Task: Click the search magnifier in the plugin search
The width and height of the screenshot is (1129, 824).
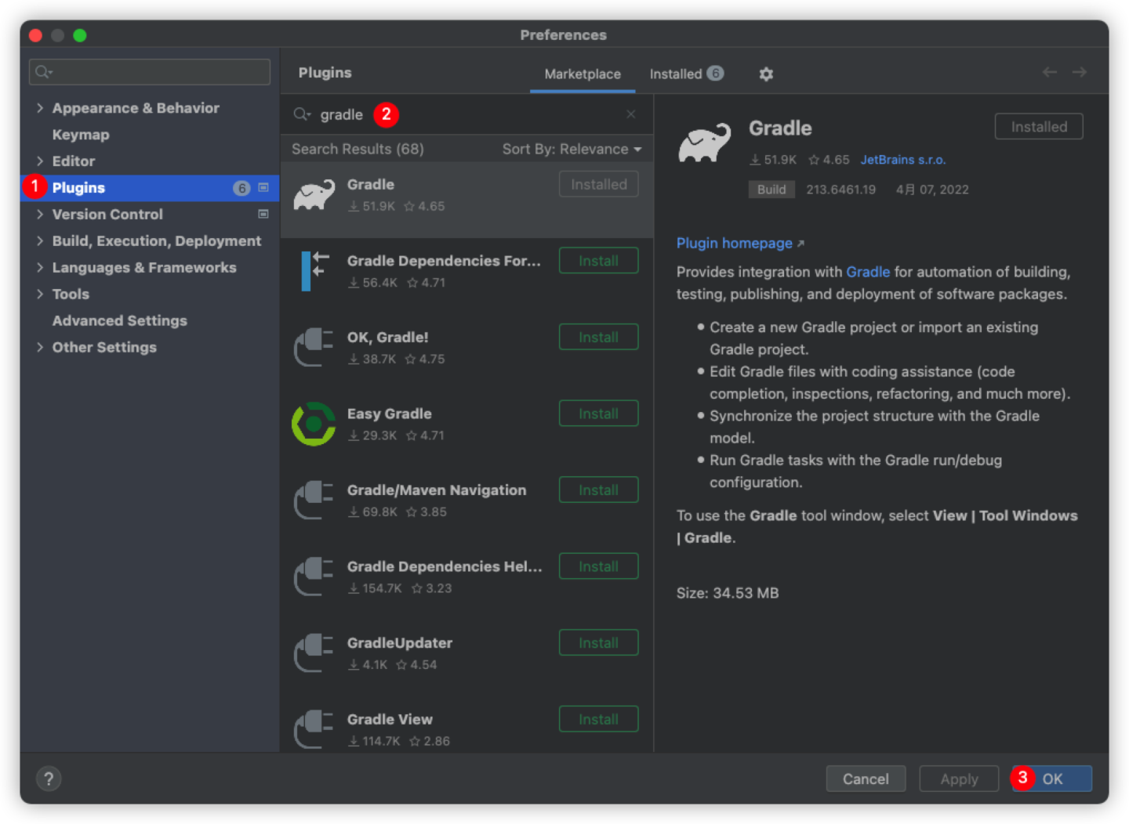Action: (302, 114)
